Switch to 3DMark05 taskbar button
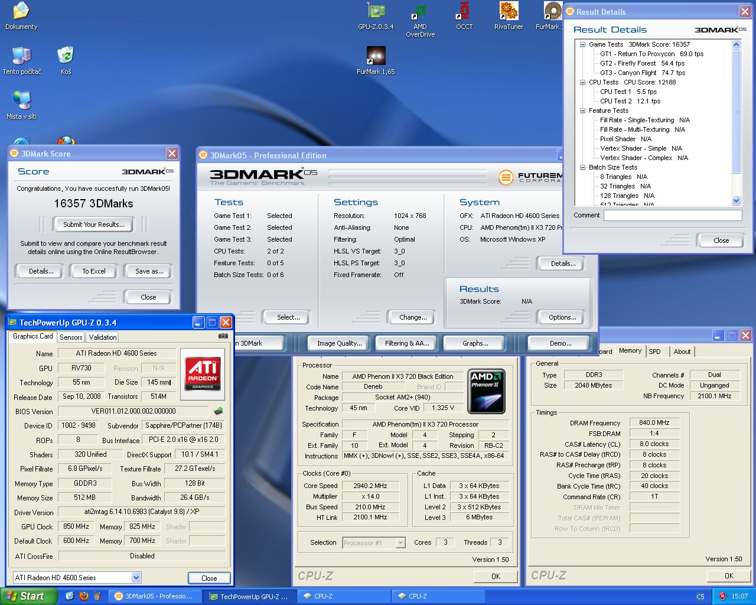This screenshot has width=756, height=605. pyautogui.click(x=155, y=596)
